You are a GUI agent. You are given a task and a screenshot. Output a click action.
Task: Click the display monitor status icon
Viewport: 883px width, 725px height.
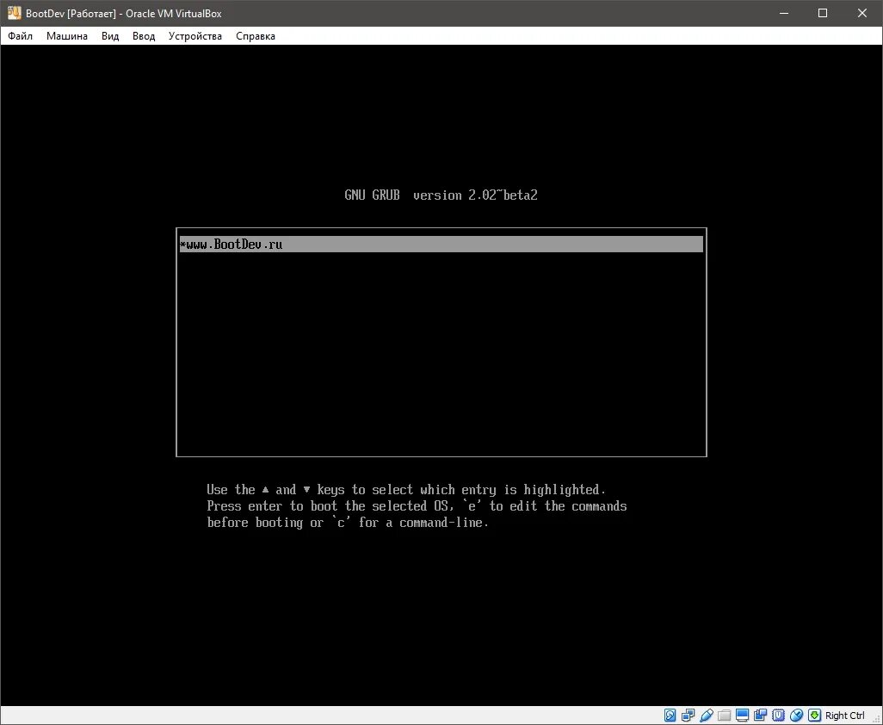coord(742,716)
